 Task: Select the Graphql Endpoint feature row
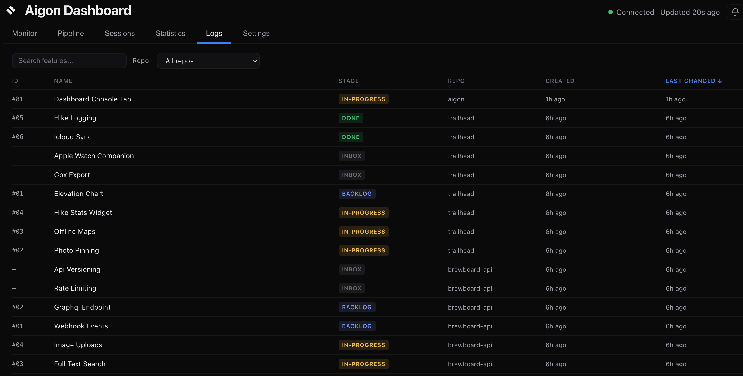[82, 307]
